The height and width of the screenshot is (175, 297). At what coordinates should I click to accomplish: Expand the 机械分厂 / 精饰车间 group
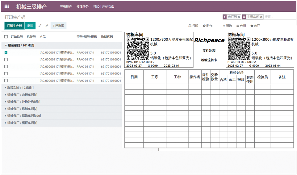click(x=24, y=116)
